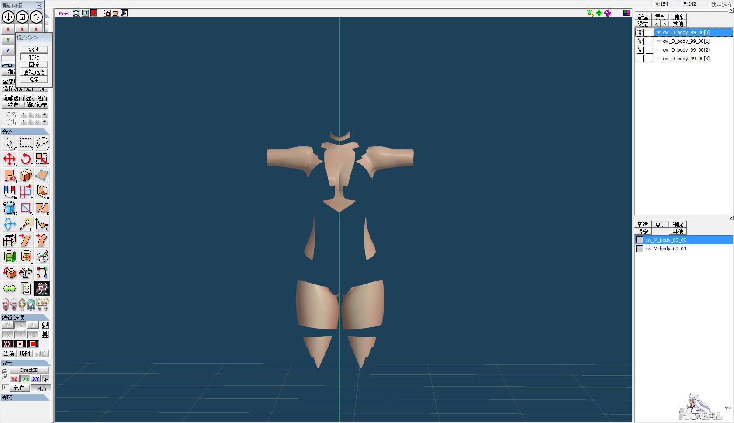Select the arrow selection tool

[9, 143]
